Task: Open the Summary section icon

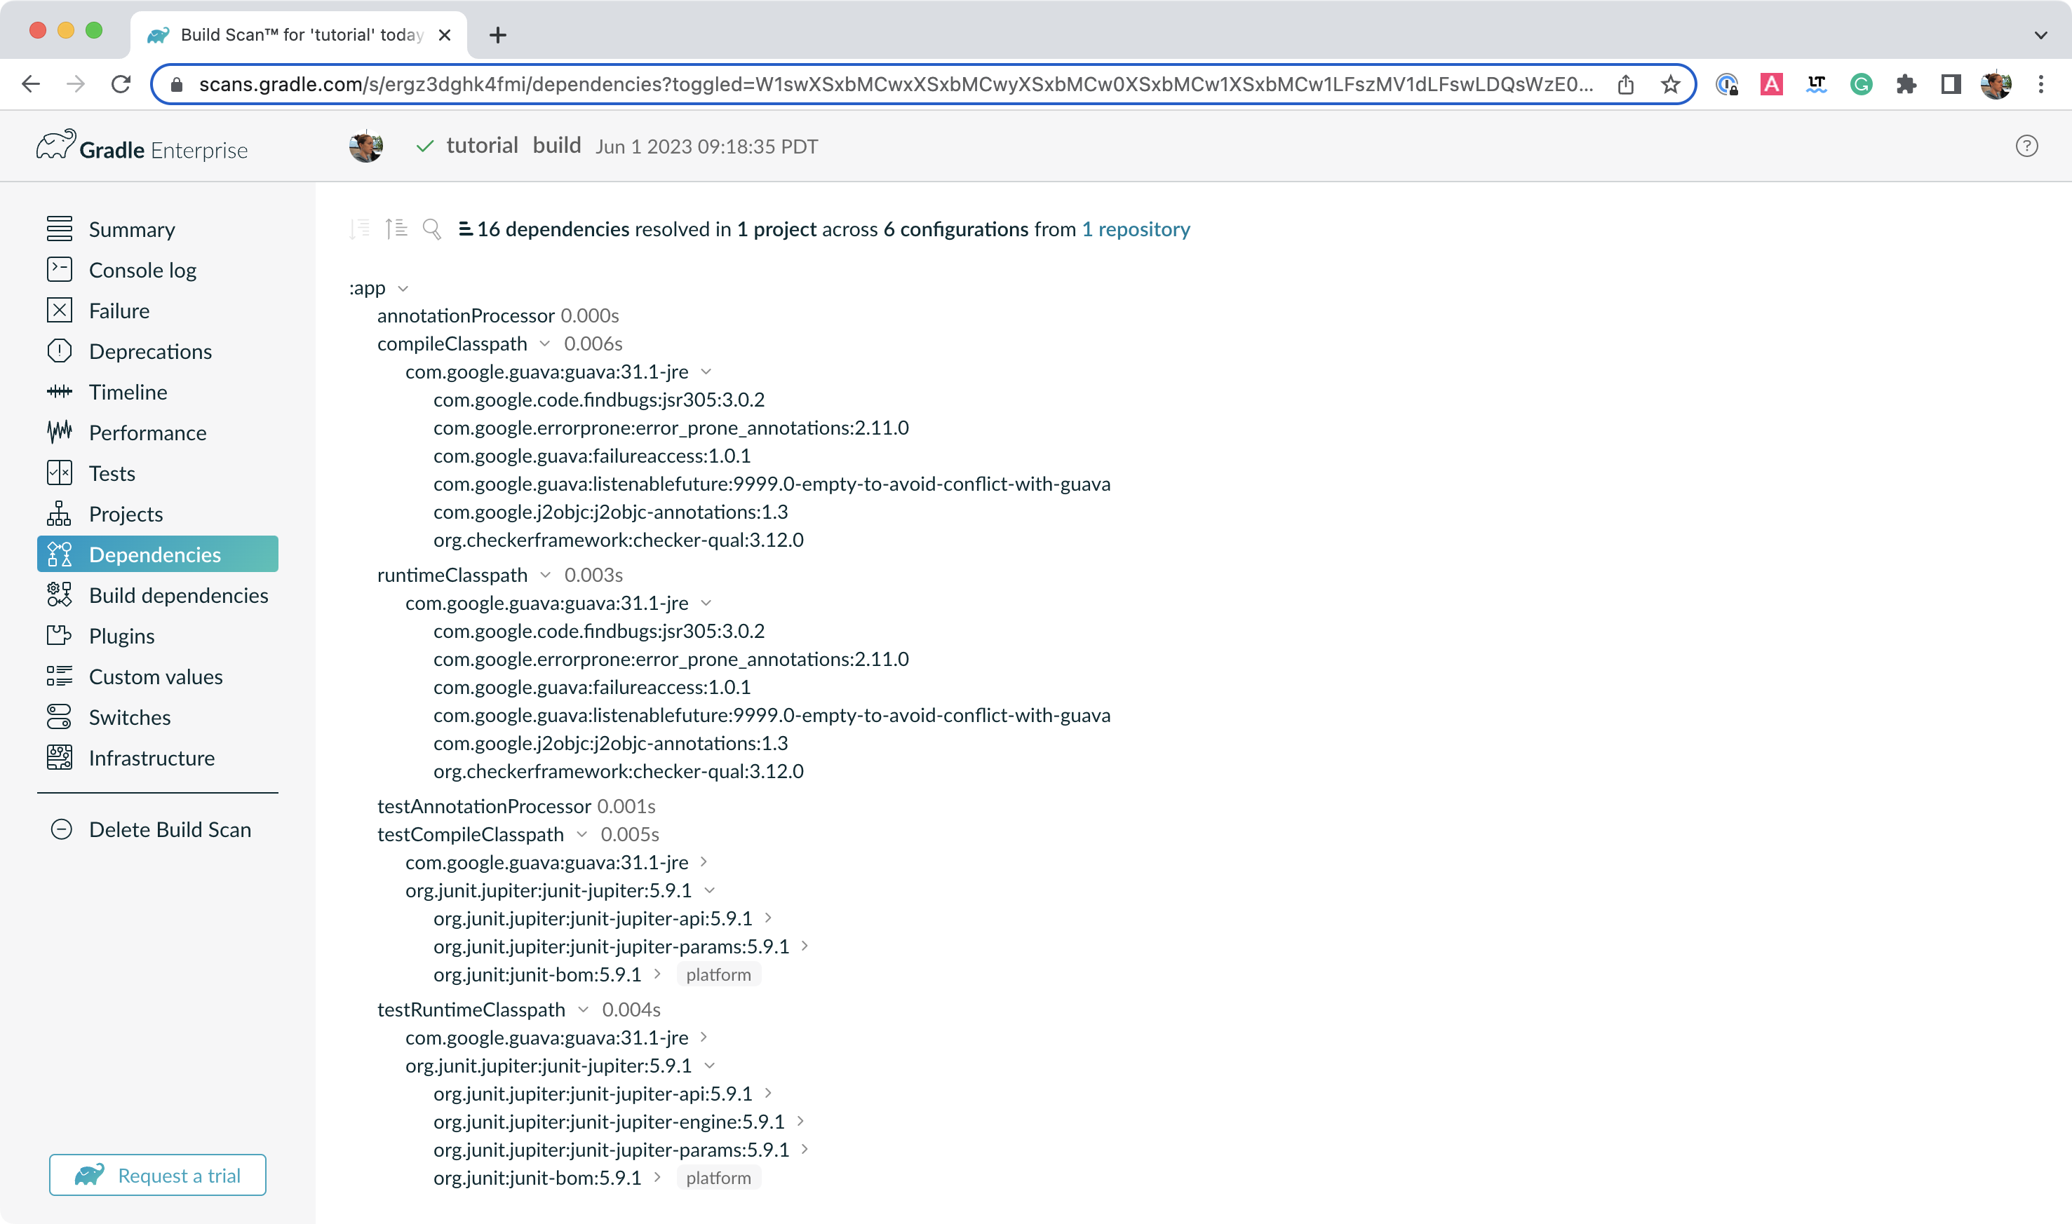Action: click(x=59, y=229)
